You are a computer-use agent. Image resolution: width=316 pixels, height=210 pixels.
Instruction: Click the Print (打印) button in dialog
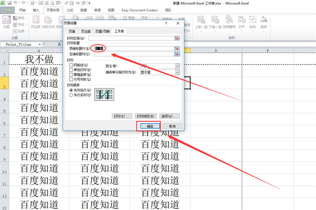click(122, 116)
